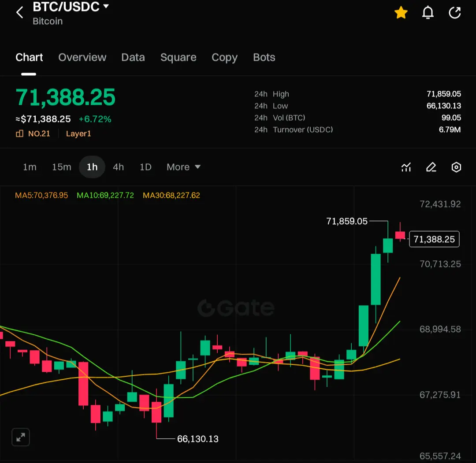
Task: Tap the Layer1 category tag
Action: (x=78, y=133)
